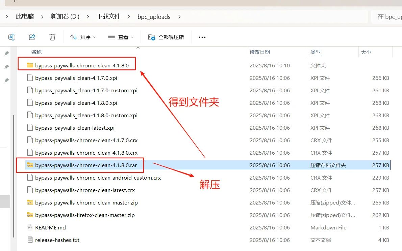The image size is (402, 251).
Task: Navigate to 此电脑 via the breadcrumb
Action: click(x=25, y=17)
